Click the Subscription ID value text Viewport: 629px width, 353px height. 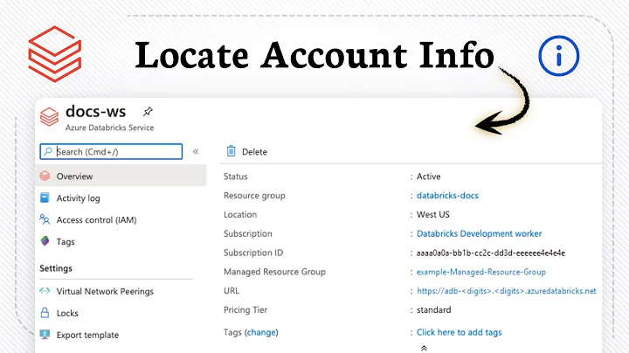(x=491, y=253)
